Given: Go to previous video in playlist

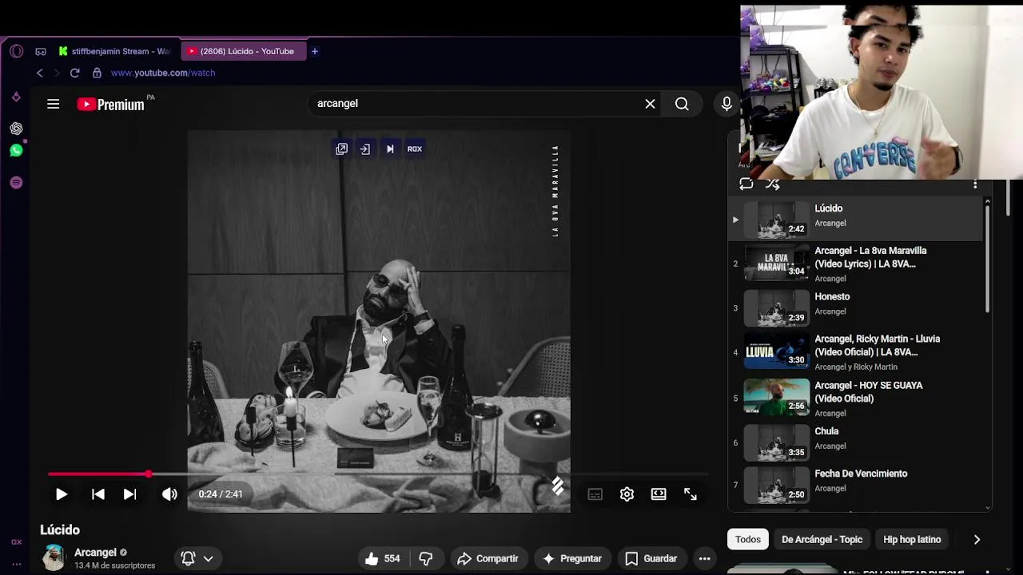Looking at the screenshot, I should tap(98, 494).
